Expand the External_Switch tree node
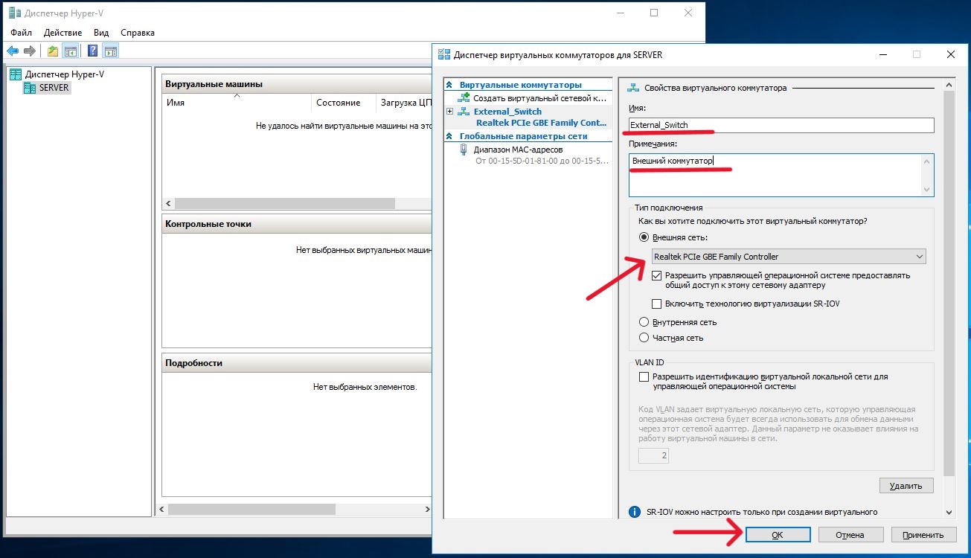This screenshot has width=971, height=558. (449, 112)
